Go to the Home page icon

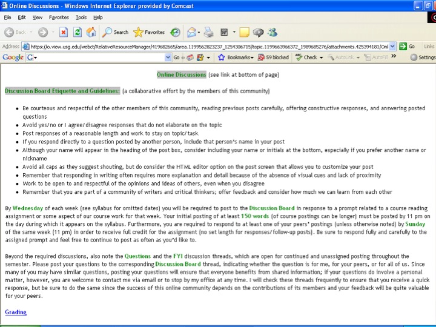point(91,32)
